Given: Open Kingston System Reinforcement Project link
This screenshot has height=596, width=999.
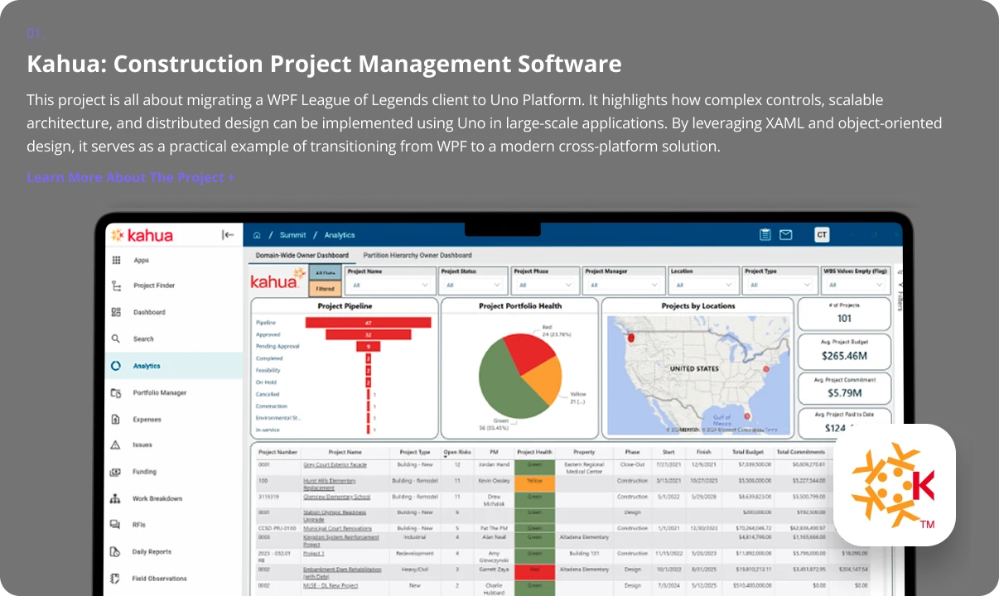Looking at the screenshot, I should (341, 541).
